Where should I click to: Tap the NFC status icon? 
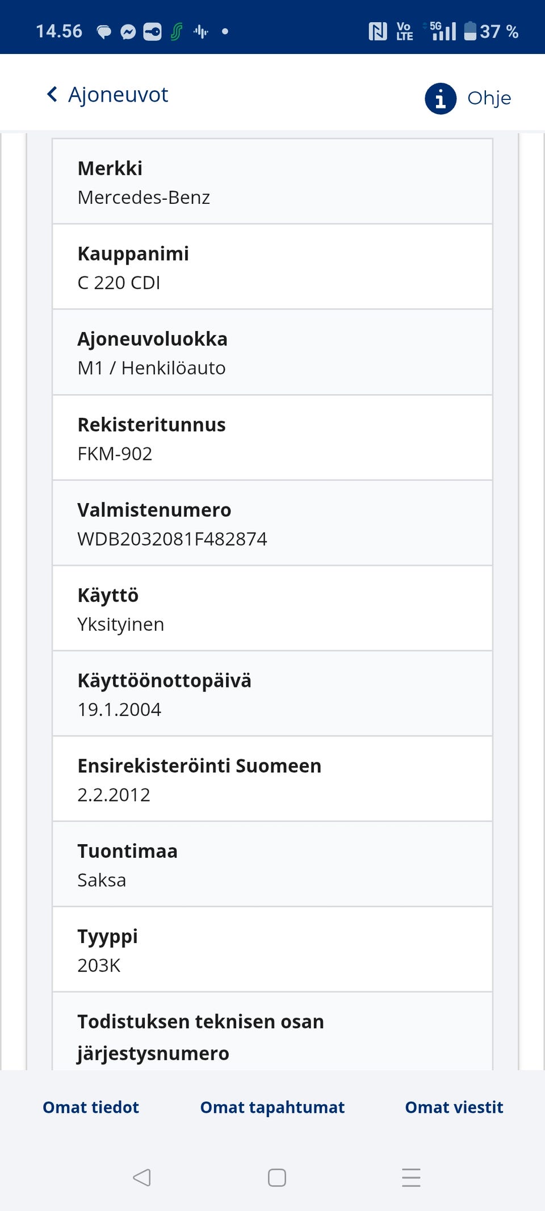click(378, 31)
